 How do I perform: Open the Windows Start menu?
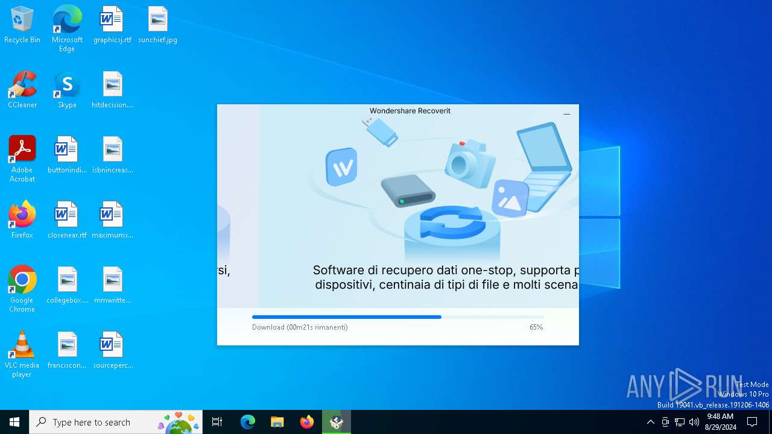click(14, 422)
